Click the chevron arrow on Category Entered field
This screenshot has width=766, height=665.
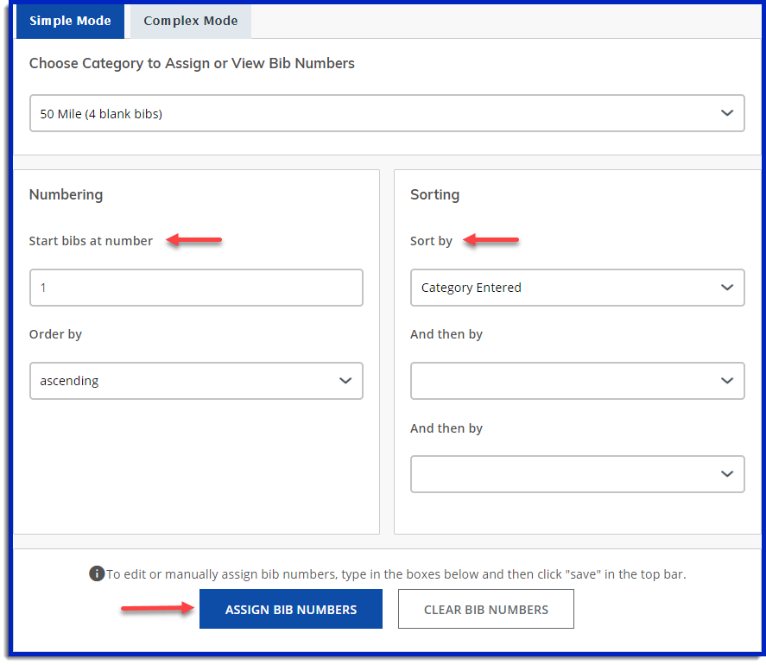point(726,288)
